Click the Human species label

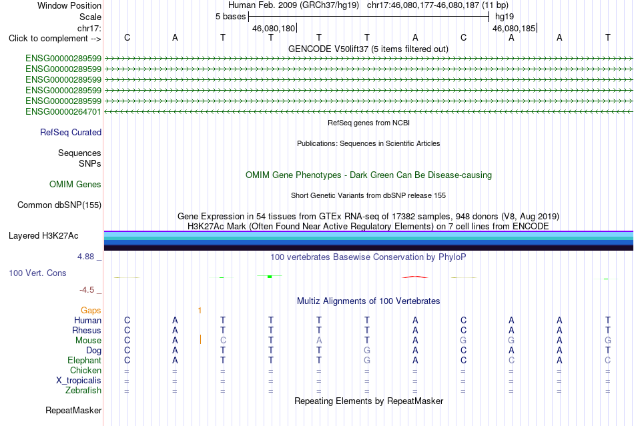[x=87, y=320]
